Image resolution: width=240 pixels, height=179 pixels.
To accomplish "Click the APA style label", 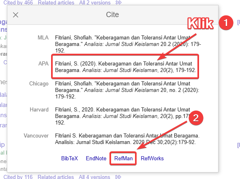I will 43,63.
